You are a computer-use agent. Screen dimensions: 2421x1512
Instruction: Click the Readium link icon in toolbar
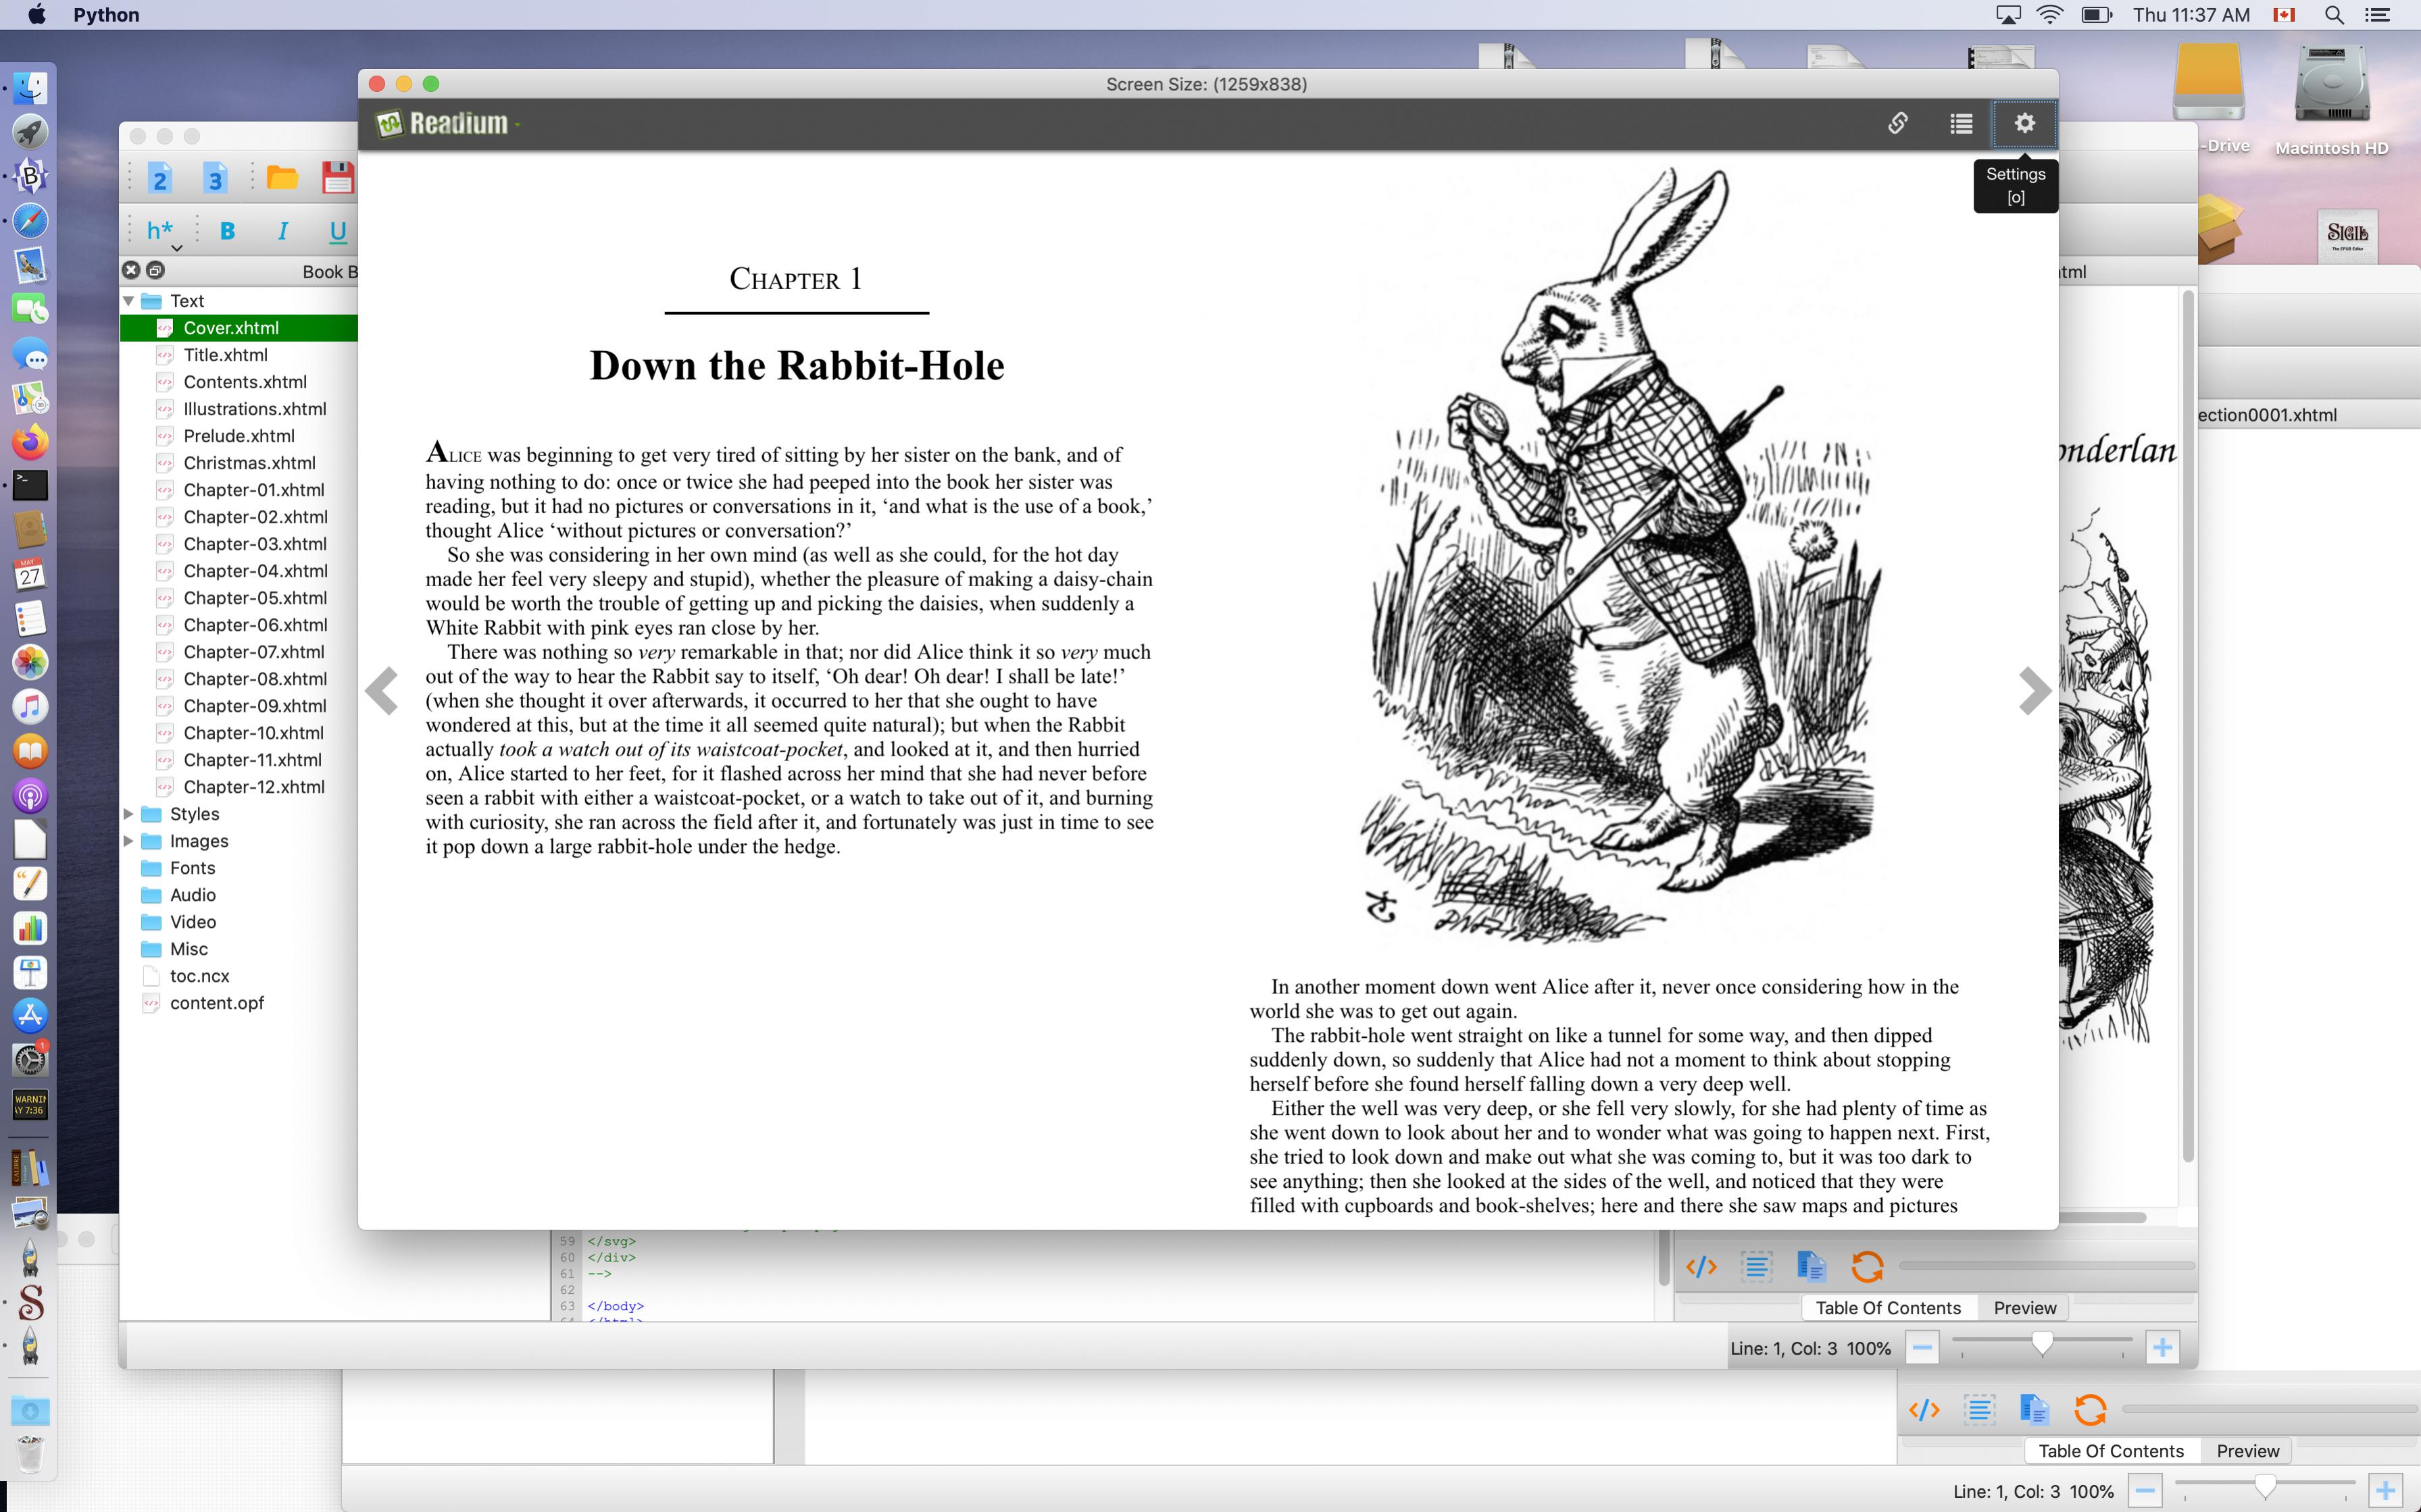pyautogui.click(x=1897, y=123)
